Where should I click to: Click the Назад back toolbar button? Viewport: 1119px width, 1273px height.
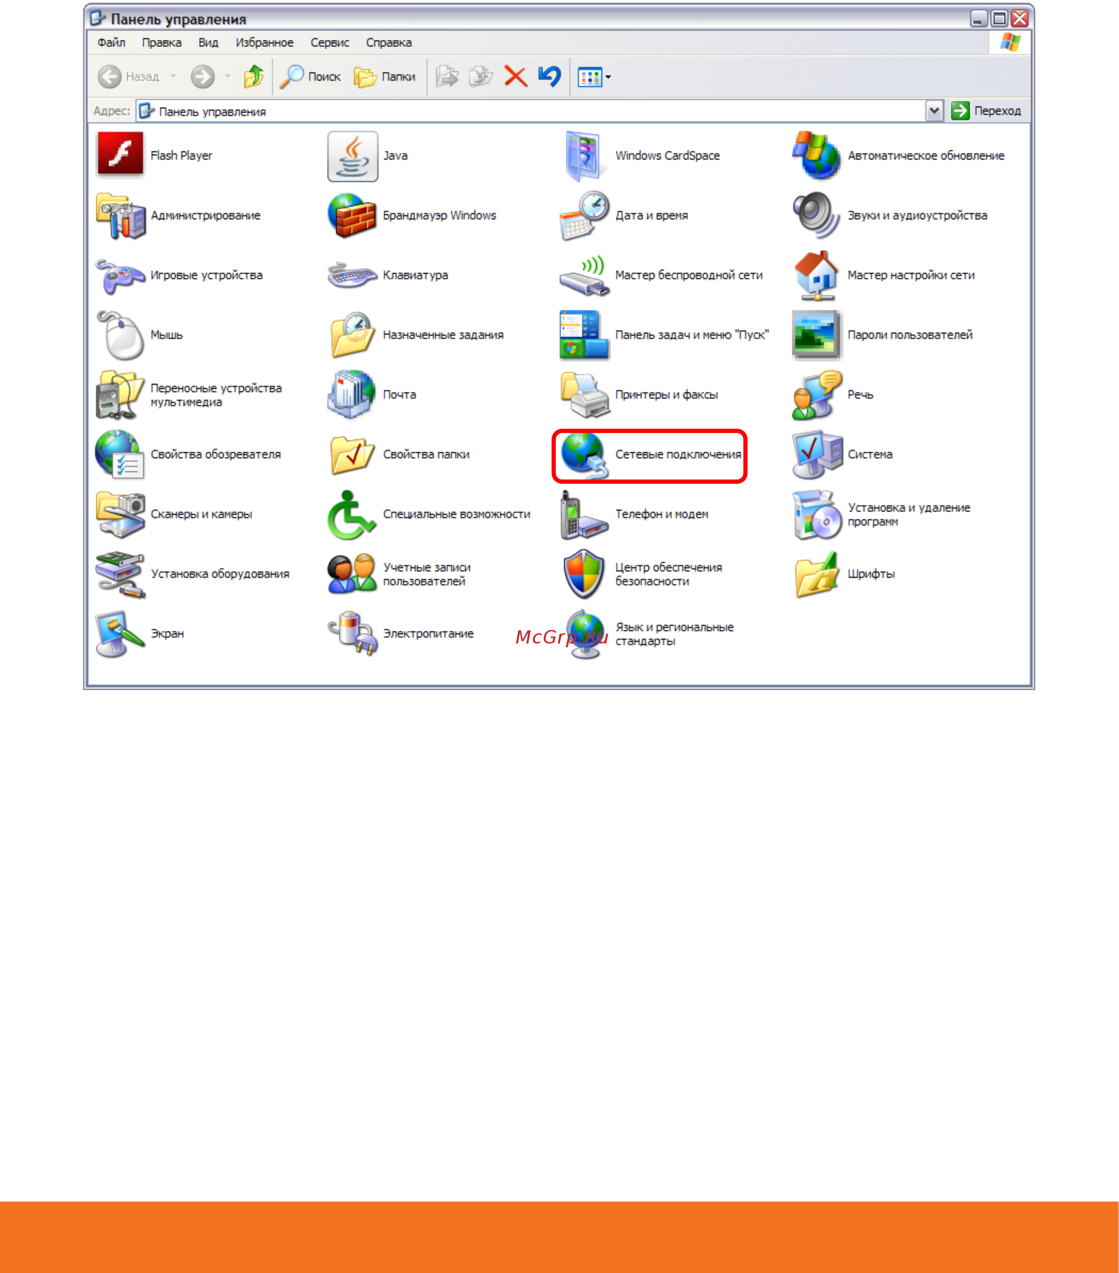pos(129,77)
